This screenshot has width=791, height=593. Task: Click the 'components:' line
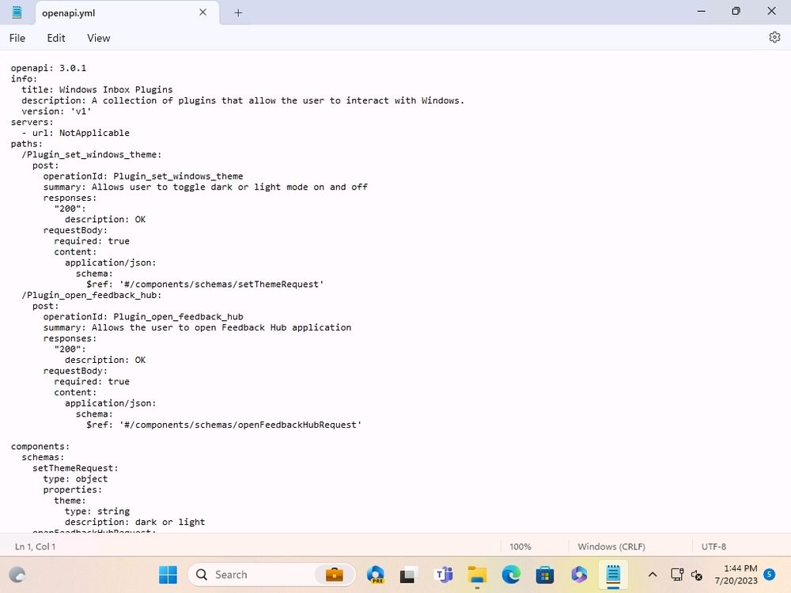40,447
